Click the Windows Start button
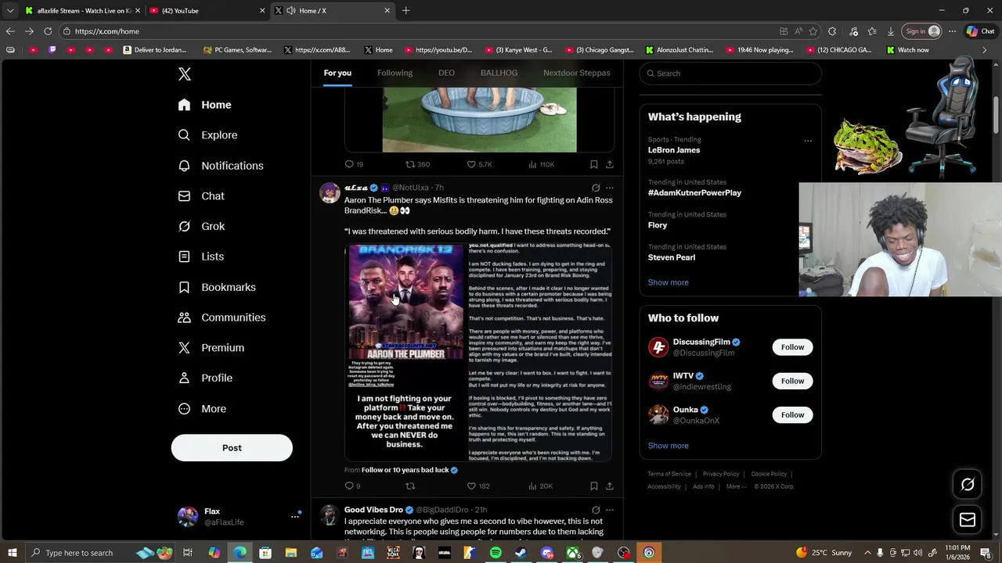 tap(13, 553)
